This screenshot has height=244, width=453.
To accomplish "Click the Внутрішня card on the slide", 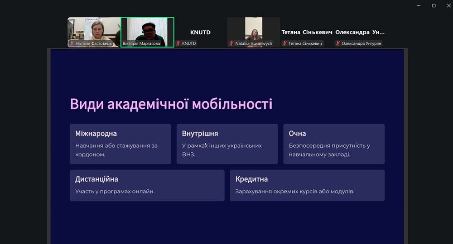I will (x=227, y=144).
